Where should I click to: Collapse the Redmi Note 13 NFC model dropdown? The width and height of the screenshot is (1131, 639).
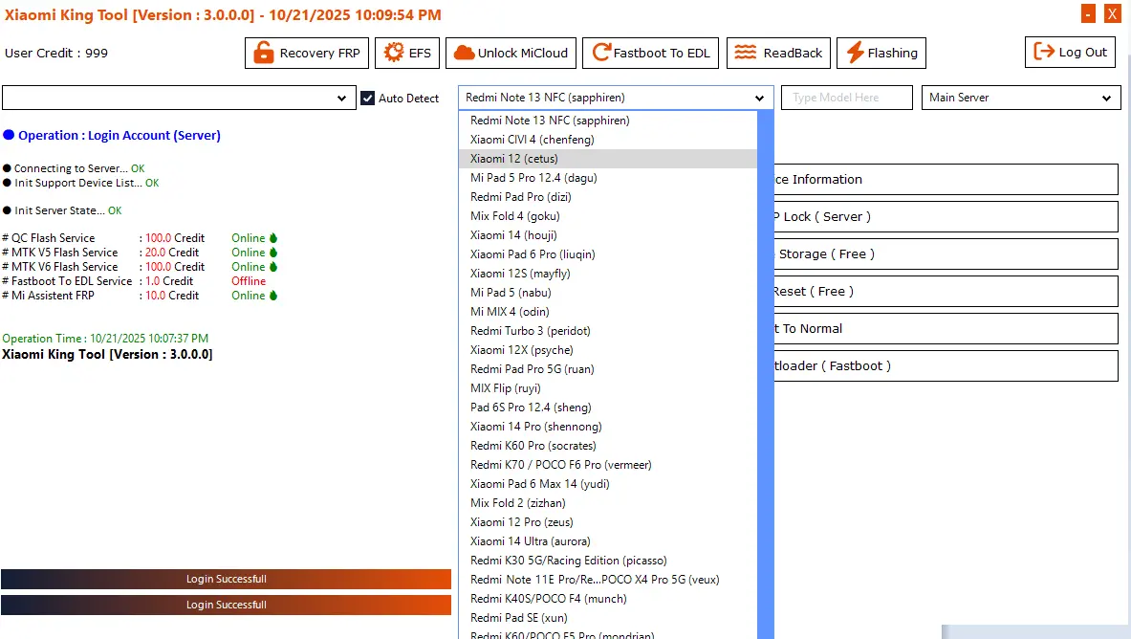[x=759, y=99]
